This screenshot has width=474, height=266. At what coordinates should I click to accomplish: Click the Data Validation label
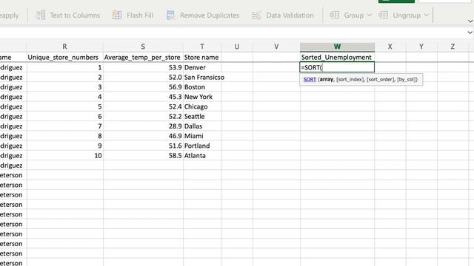tap(290, 15)
